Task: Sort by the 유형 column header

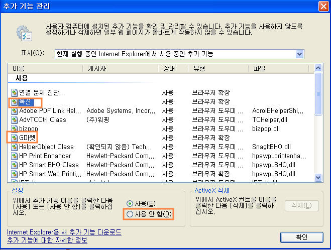Action: (218, 69)
